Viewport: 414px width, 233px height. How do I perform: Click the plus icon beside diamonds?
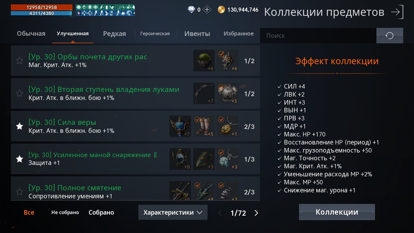pyautogui.click(x=207, y=10)
